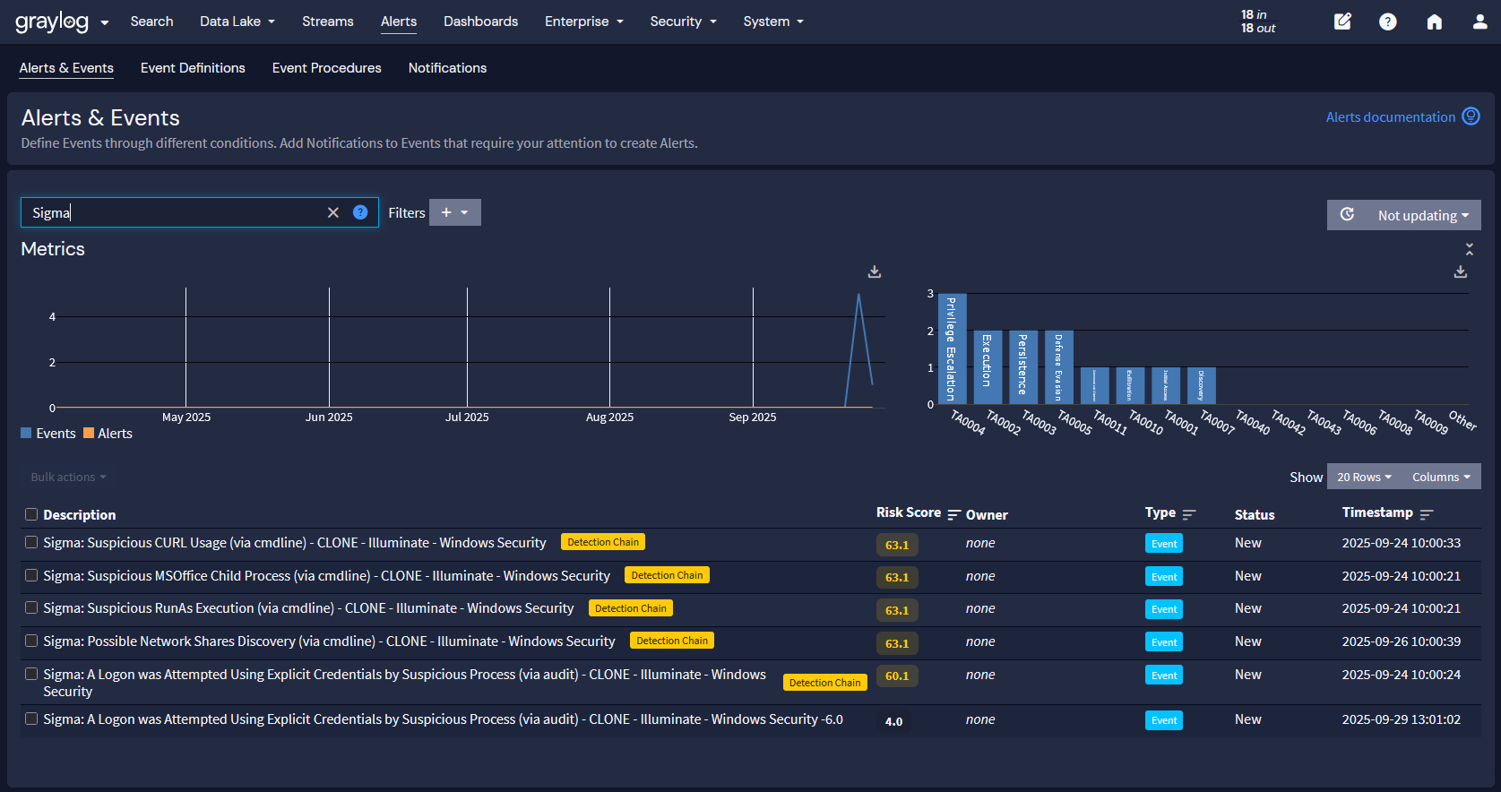Image resolution: width=1501 pixels, height=792 pixels.
Task: Expand the 20 Rows page size dropdown
Action: click(x=1363, y=477)
